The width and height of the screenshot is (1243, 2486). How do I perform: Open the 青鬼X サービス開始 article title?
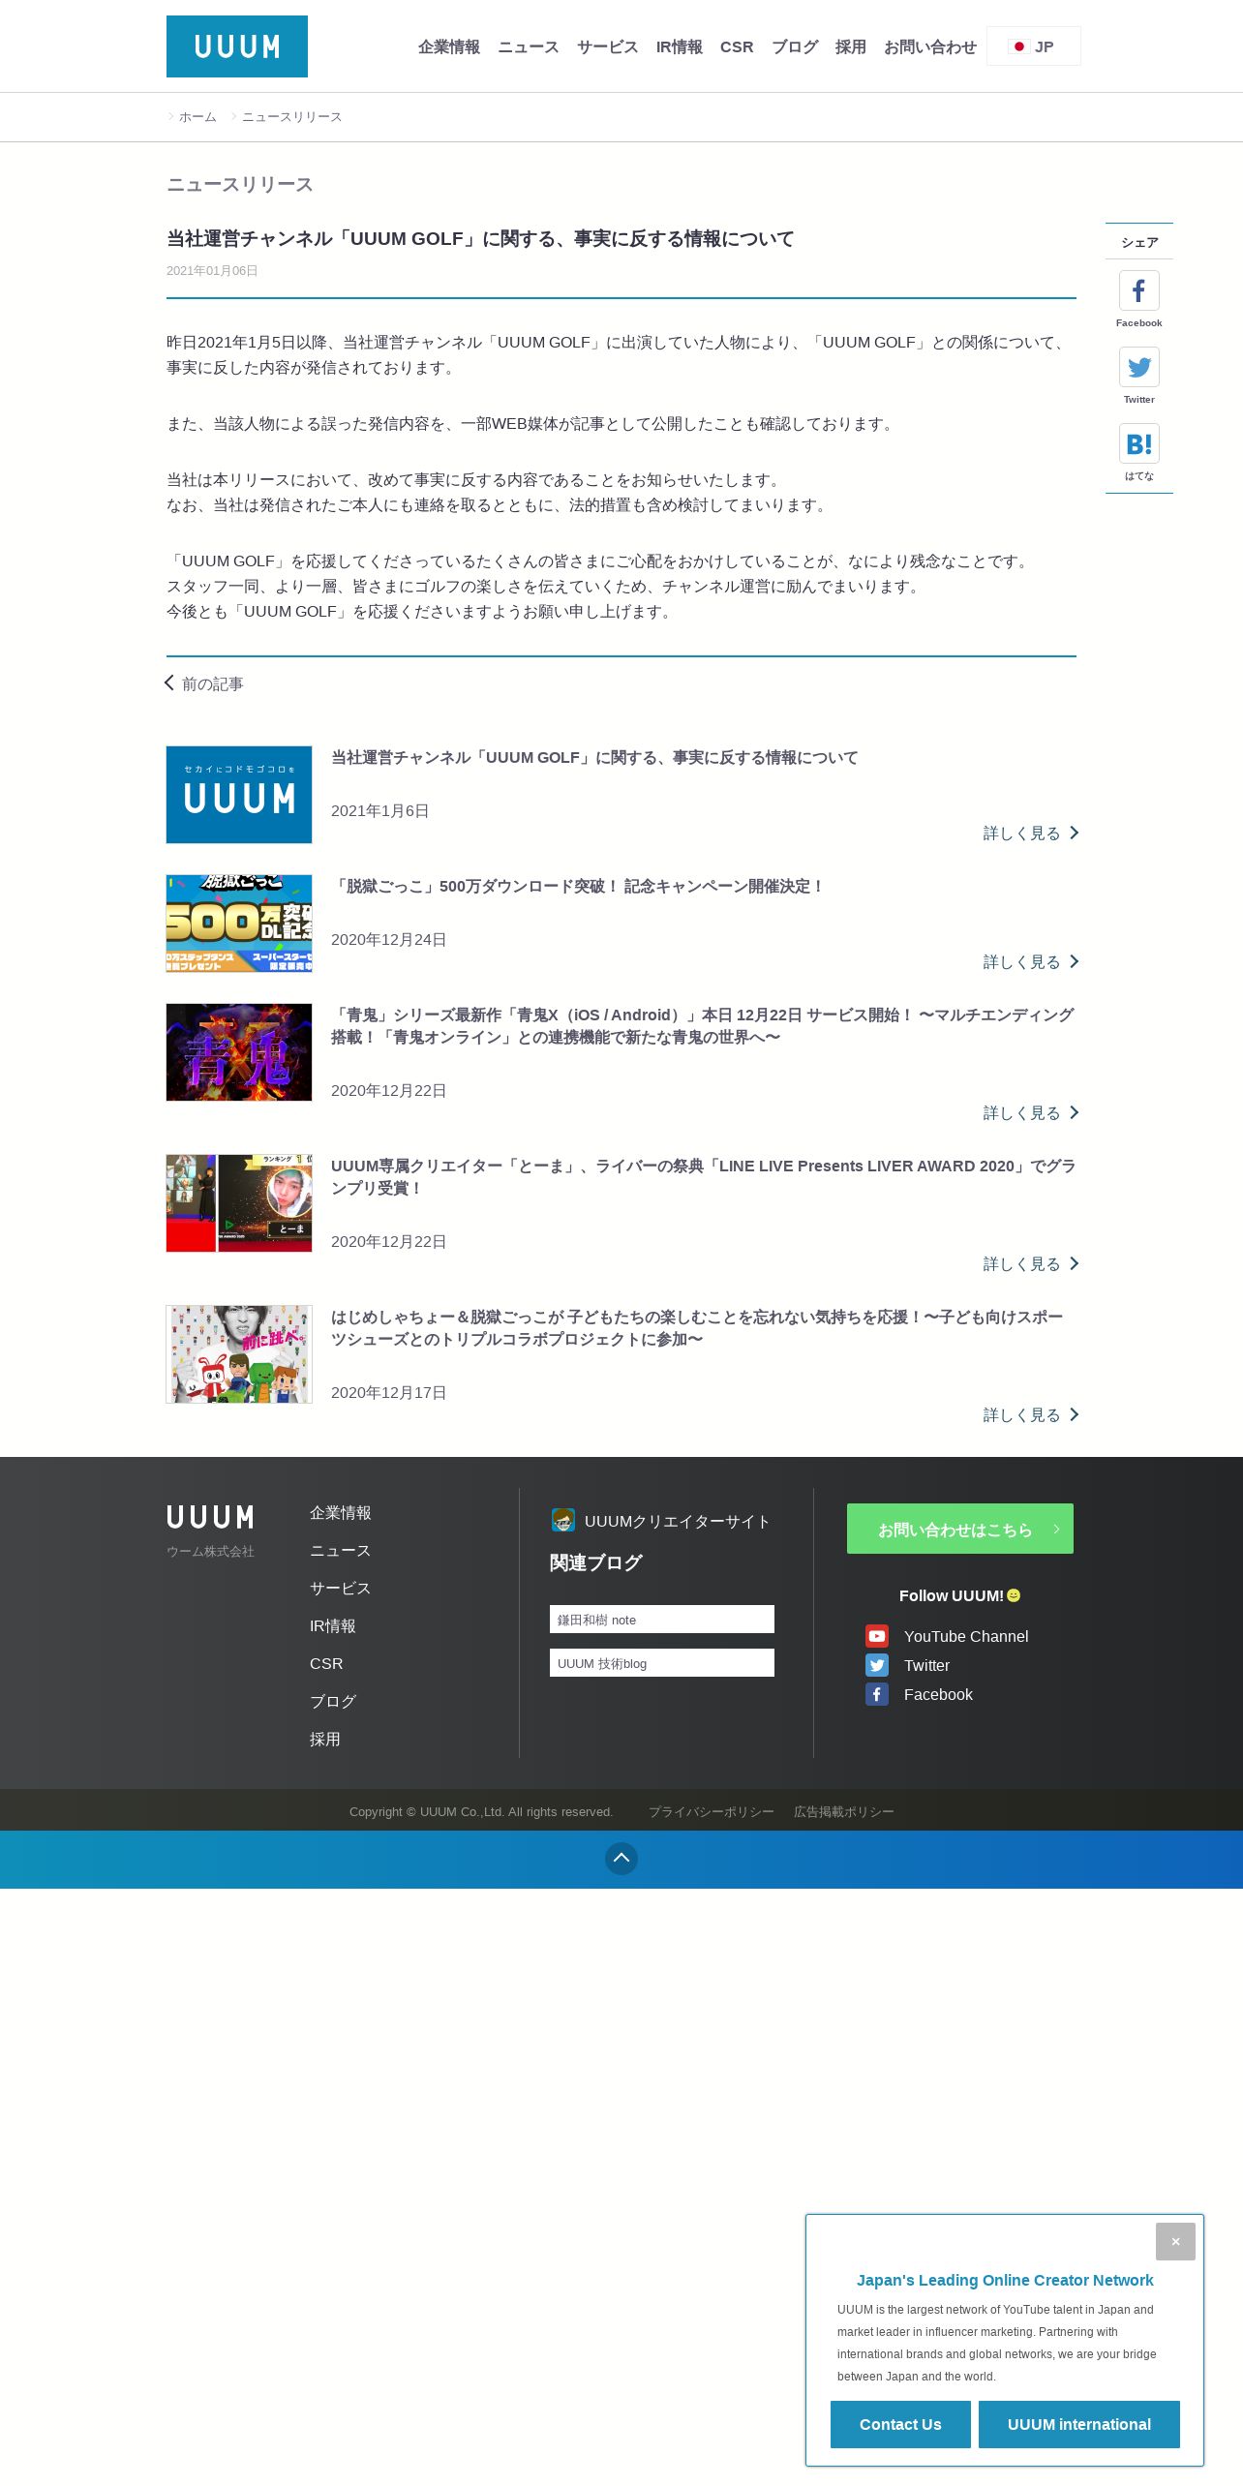703,1026
